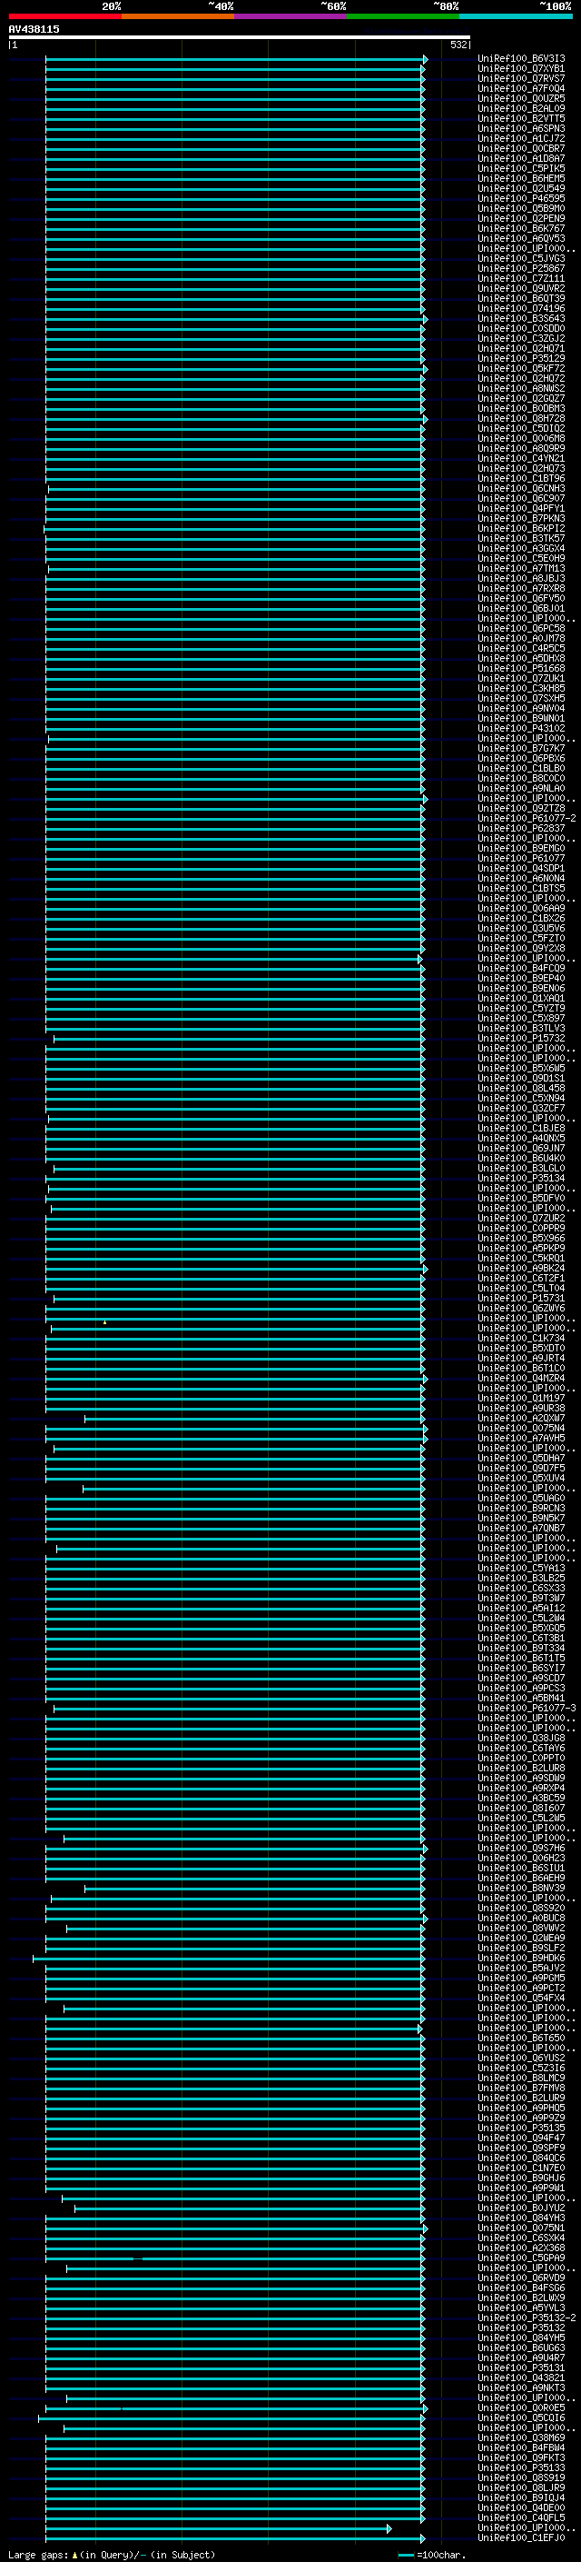Select hit label UniRef100_P46595
The width and height of the screenshot is (581, 2562).
pyautogui.click(x=521, y=198)
